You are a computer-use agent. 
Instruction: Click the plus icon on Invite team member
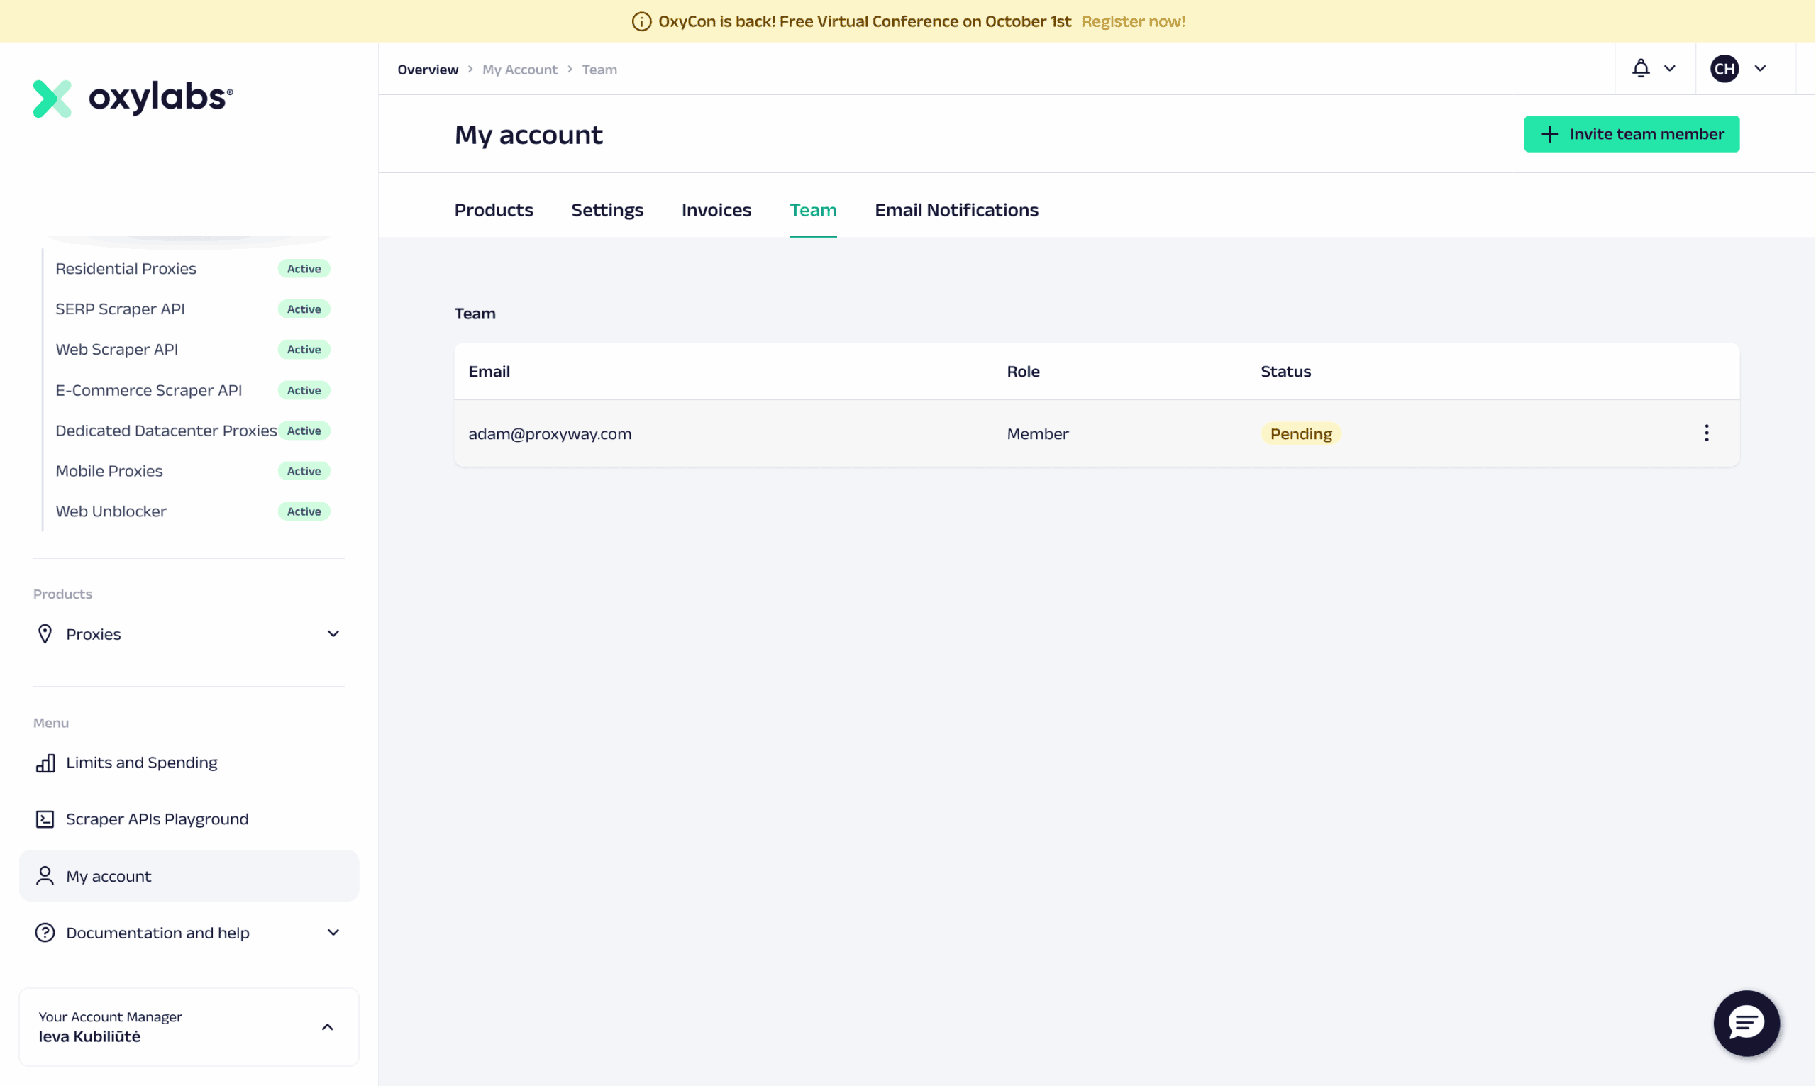click(x=1550, y=134)
